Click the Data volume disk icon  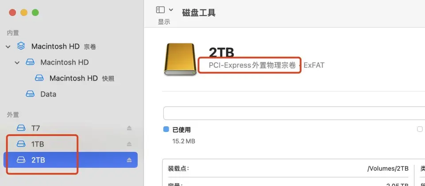(x=30, y=94)
